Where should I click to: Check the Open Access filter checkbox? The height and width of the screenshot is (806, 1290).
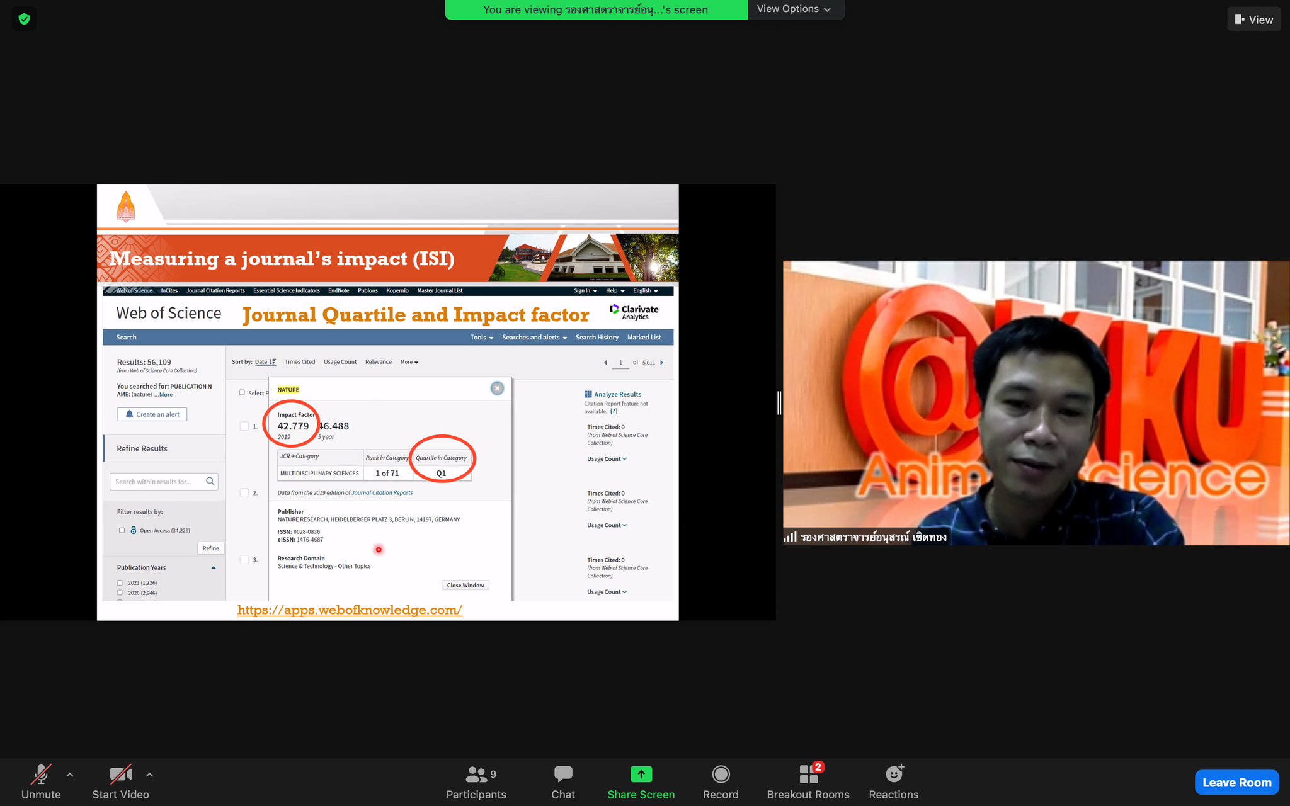[122, 530]
